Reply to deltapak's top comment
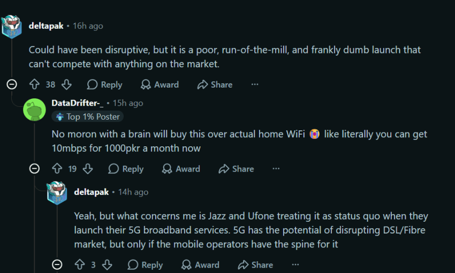 click(x=104, y=84)
